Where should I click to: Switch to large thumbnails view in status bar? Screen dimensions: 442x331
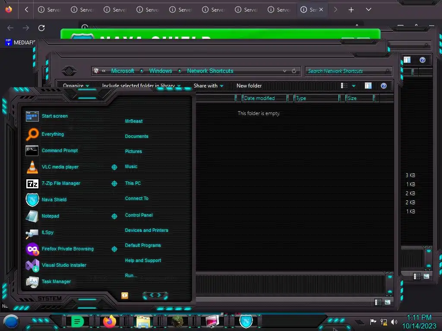(388, 302)
